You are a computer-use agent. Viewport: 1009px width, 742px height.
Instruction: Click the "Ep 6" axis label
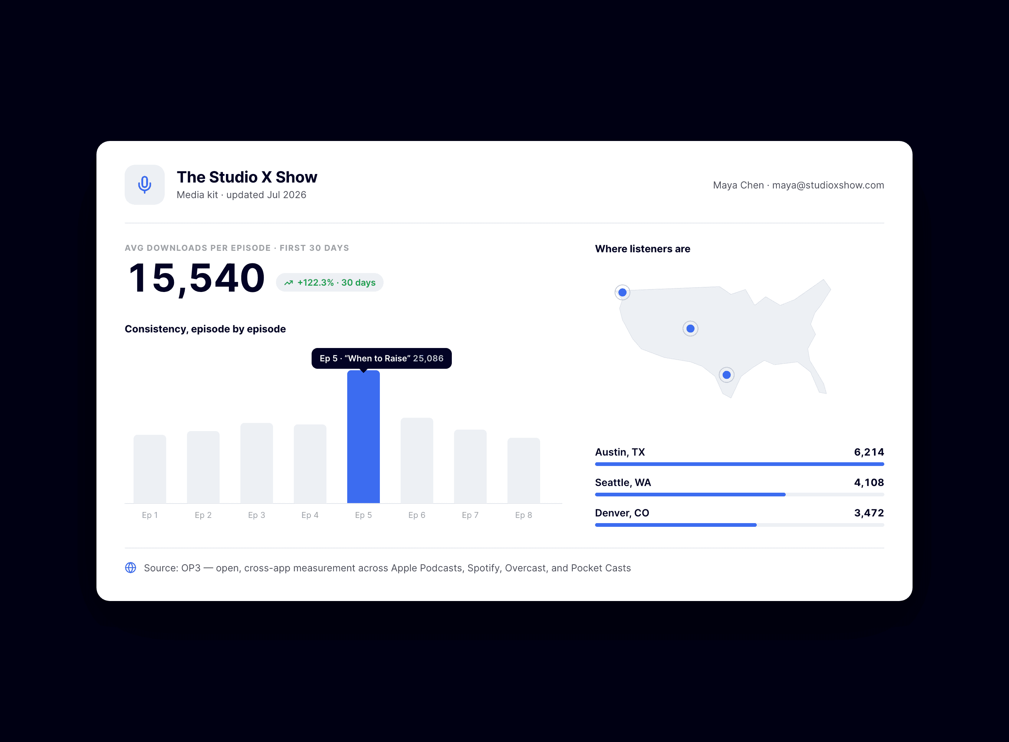(x=417, y=515)
